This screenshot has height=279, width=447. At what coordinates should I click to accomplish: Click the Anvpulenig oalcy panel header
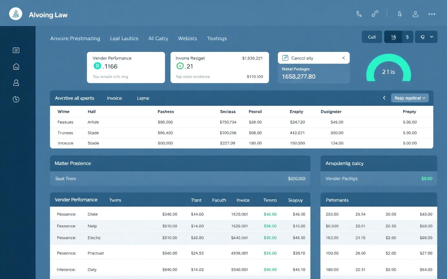click(379, 163)
